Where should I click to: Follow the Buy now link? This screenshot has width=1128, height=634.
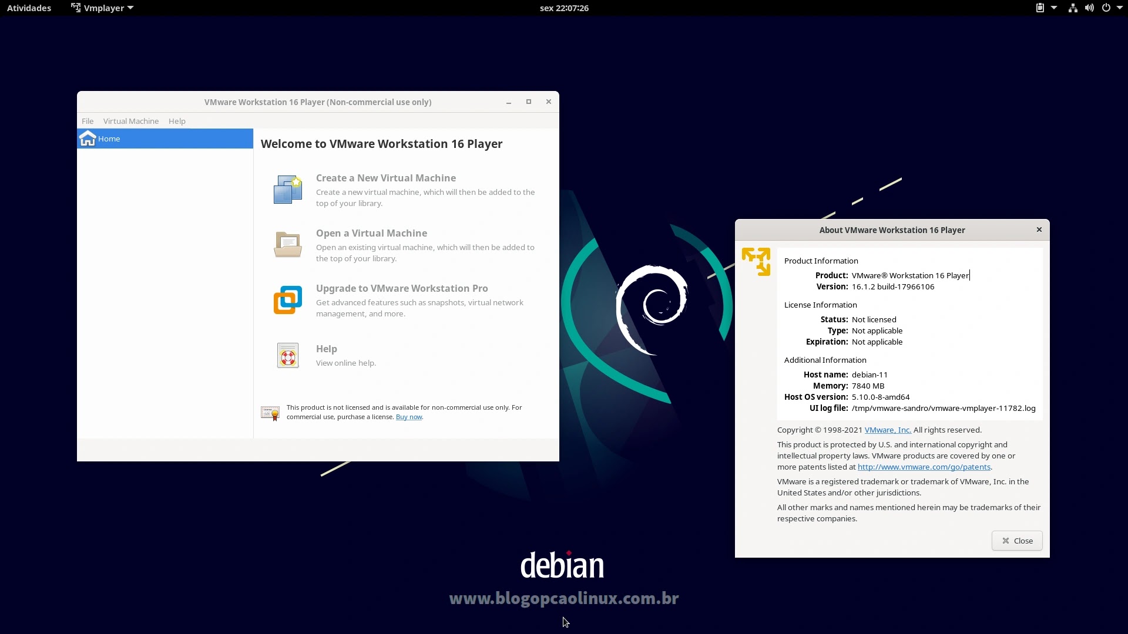coord(409,417)
